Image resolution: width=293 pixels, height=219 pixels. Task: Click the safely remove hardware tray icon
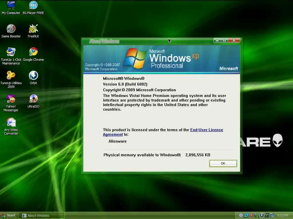pyautogui.click(x=256, y=215)
